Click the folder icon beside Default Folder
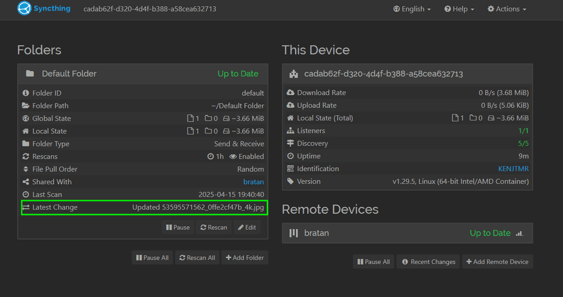Screen dimensions: 563x297 30,74
